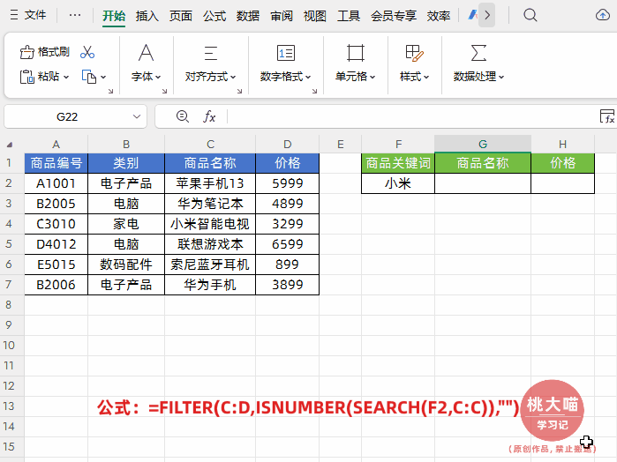This screenshot has width=617, height=462.
Task: Select cell 苹果手机13
Action: coord(210,183)
